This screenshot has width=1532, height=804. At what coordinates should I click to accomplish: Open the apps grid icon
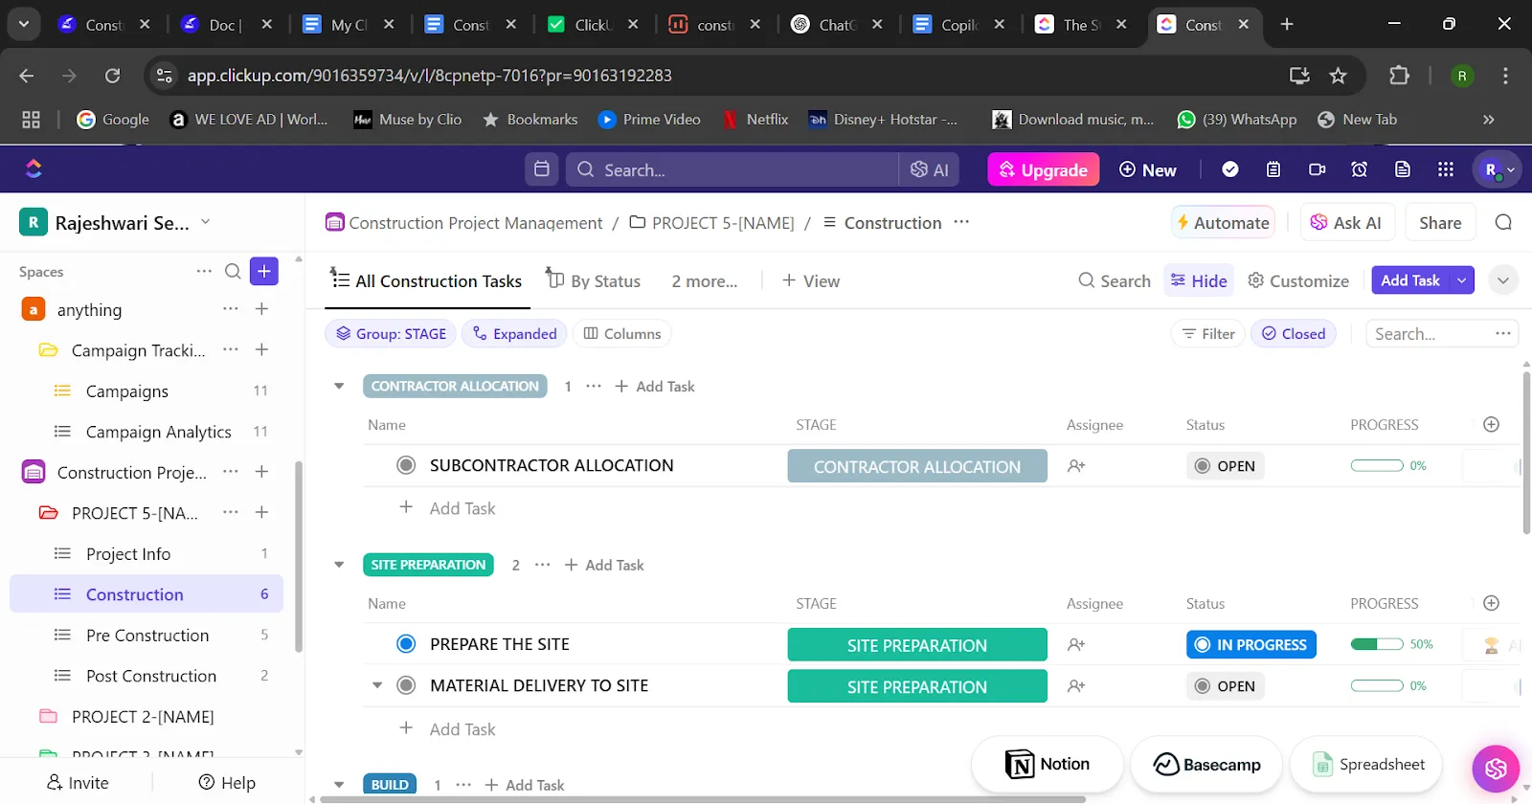(x=1446, y=169)
